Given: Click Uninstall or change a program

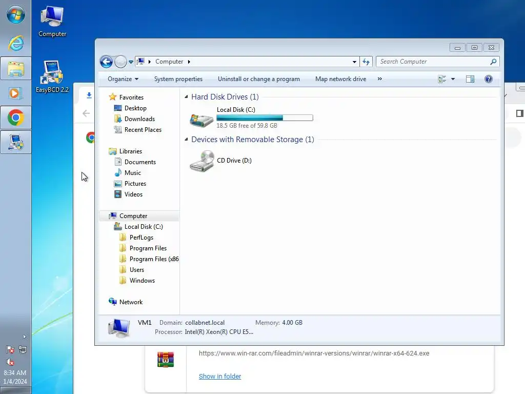Looking at the screenshot, I should click(x=258, y=79).
